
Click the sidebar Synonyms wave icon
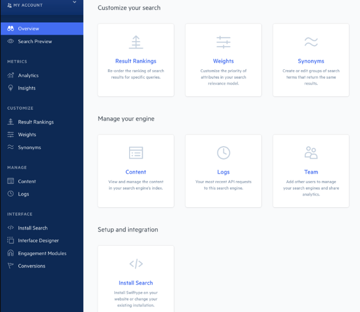pyautogui.click(x=11, y=147)
